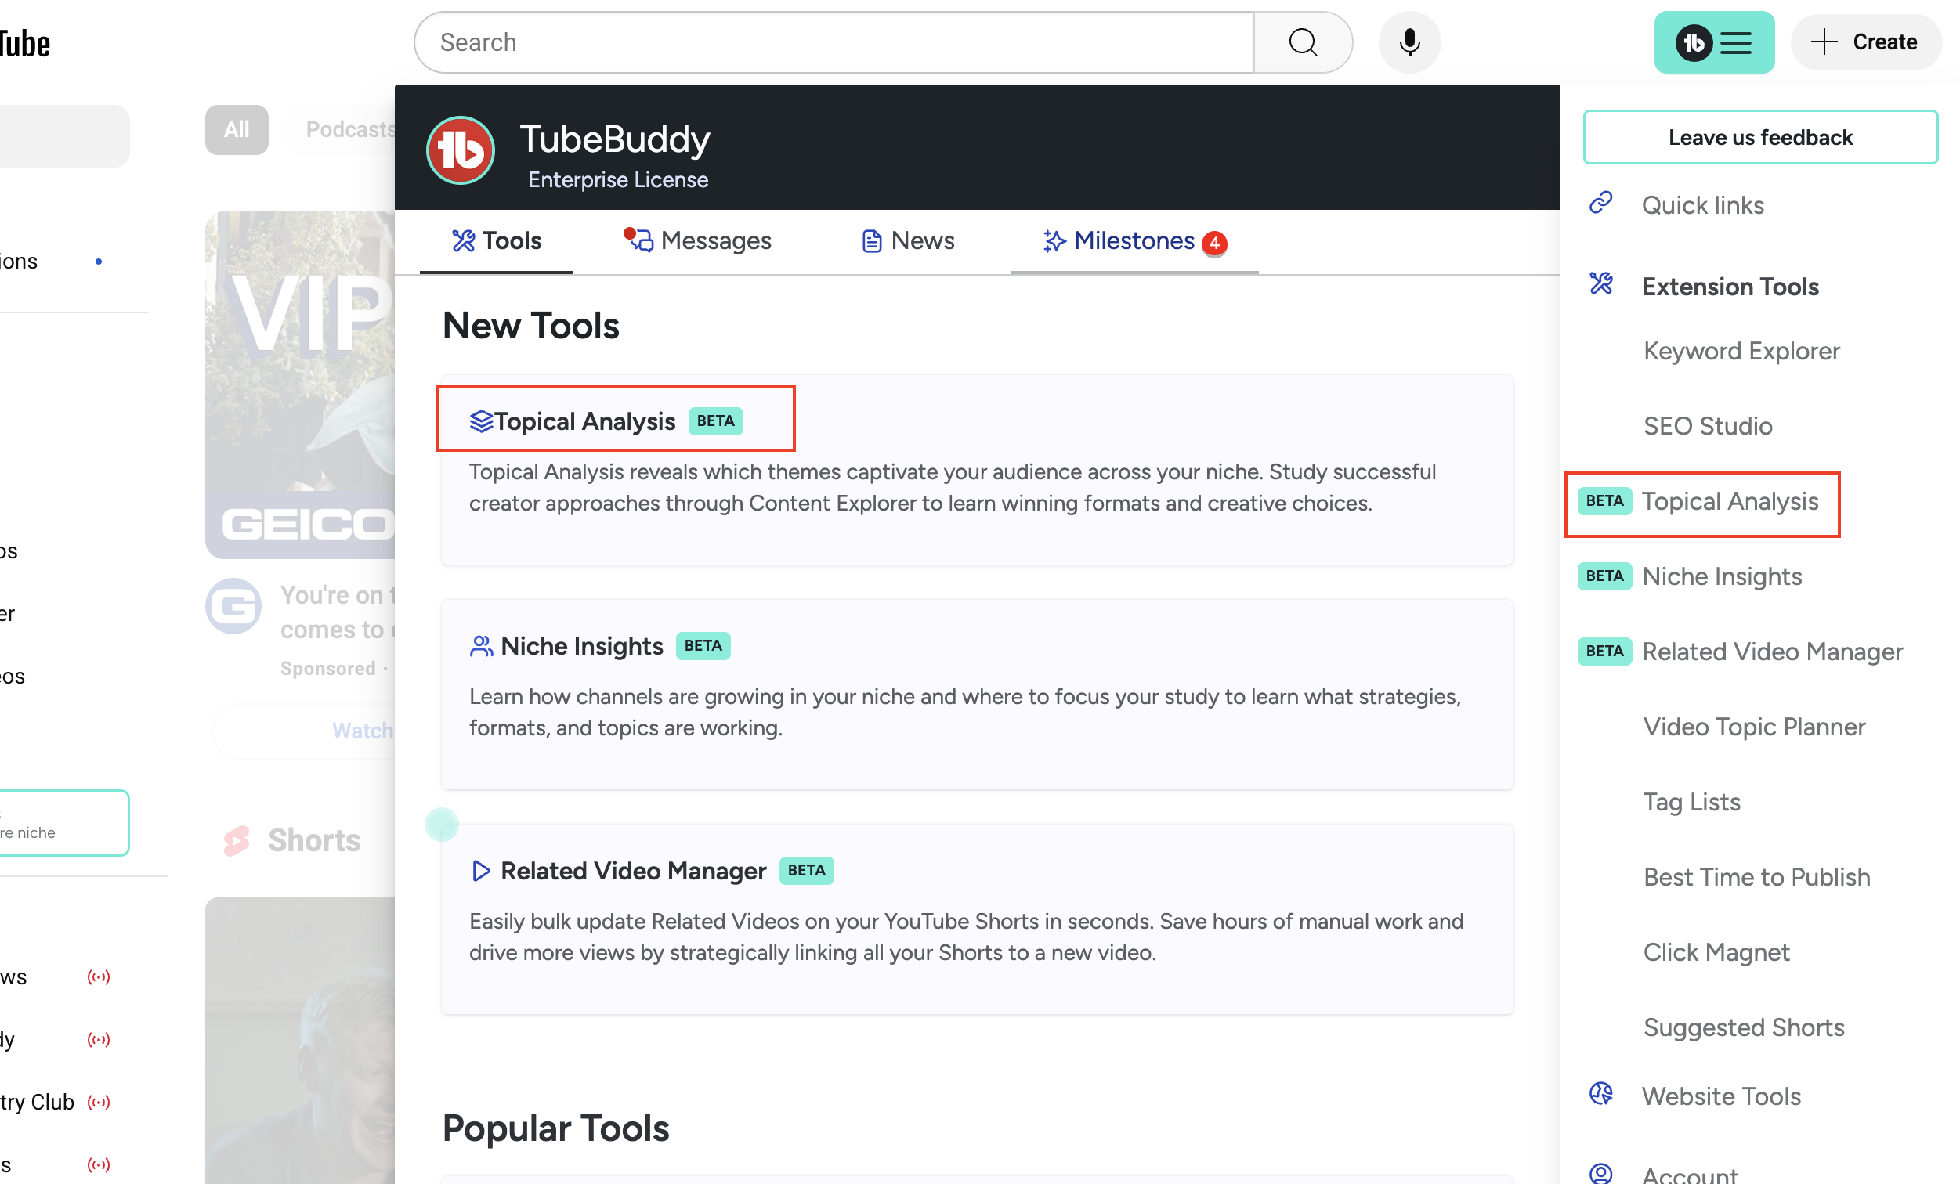Click the Shorts video thumbnail
1960x1184 pixels.
pos(300,1040)
